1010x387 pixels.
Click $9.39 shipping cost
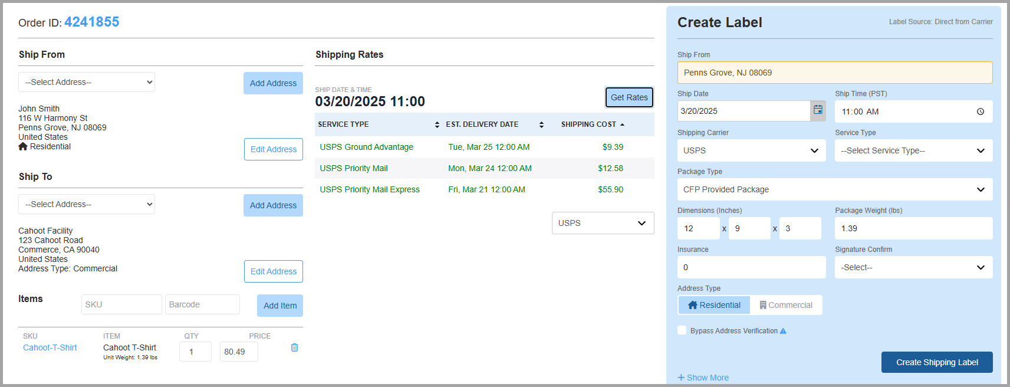tap(613, 147)
